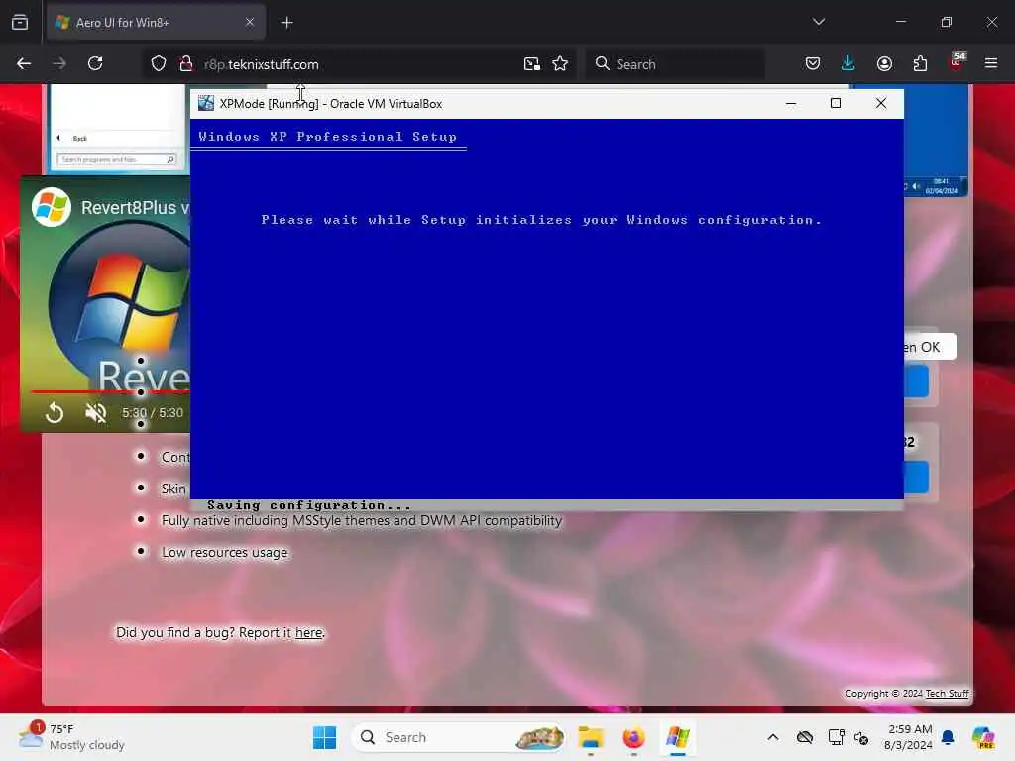Minimize the Firefox browser window
This screenshot has width=1015, height=761.
900,22
